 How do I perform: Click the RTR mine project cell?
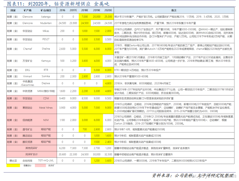point(46,70)
